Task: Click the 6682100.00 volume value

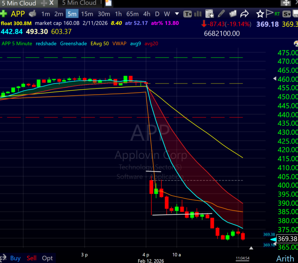Action: click(222, 33)
